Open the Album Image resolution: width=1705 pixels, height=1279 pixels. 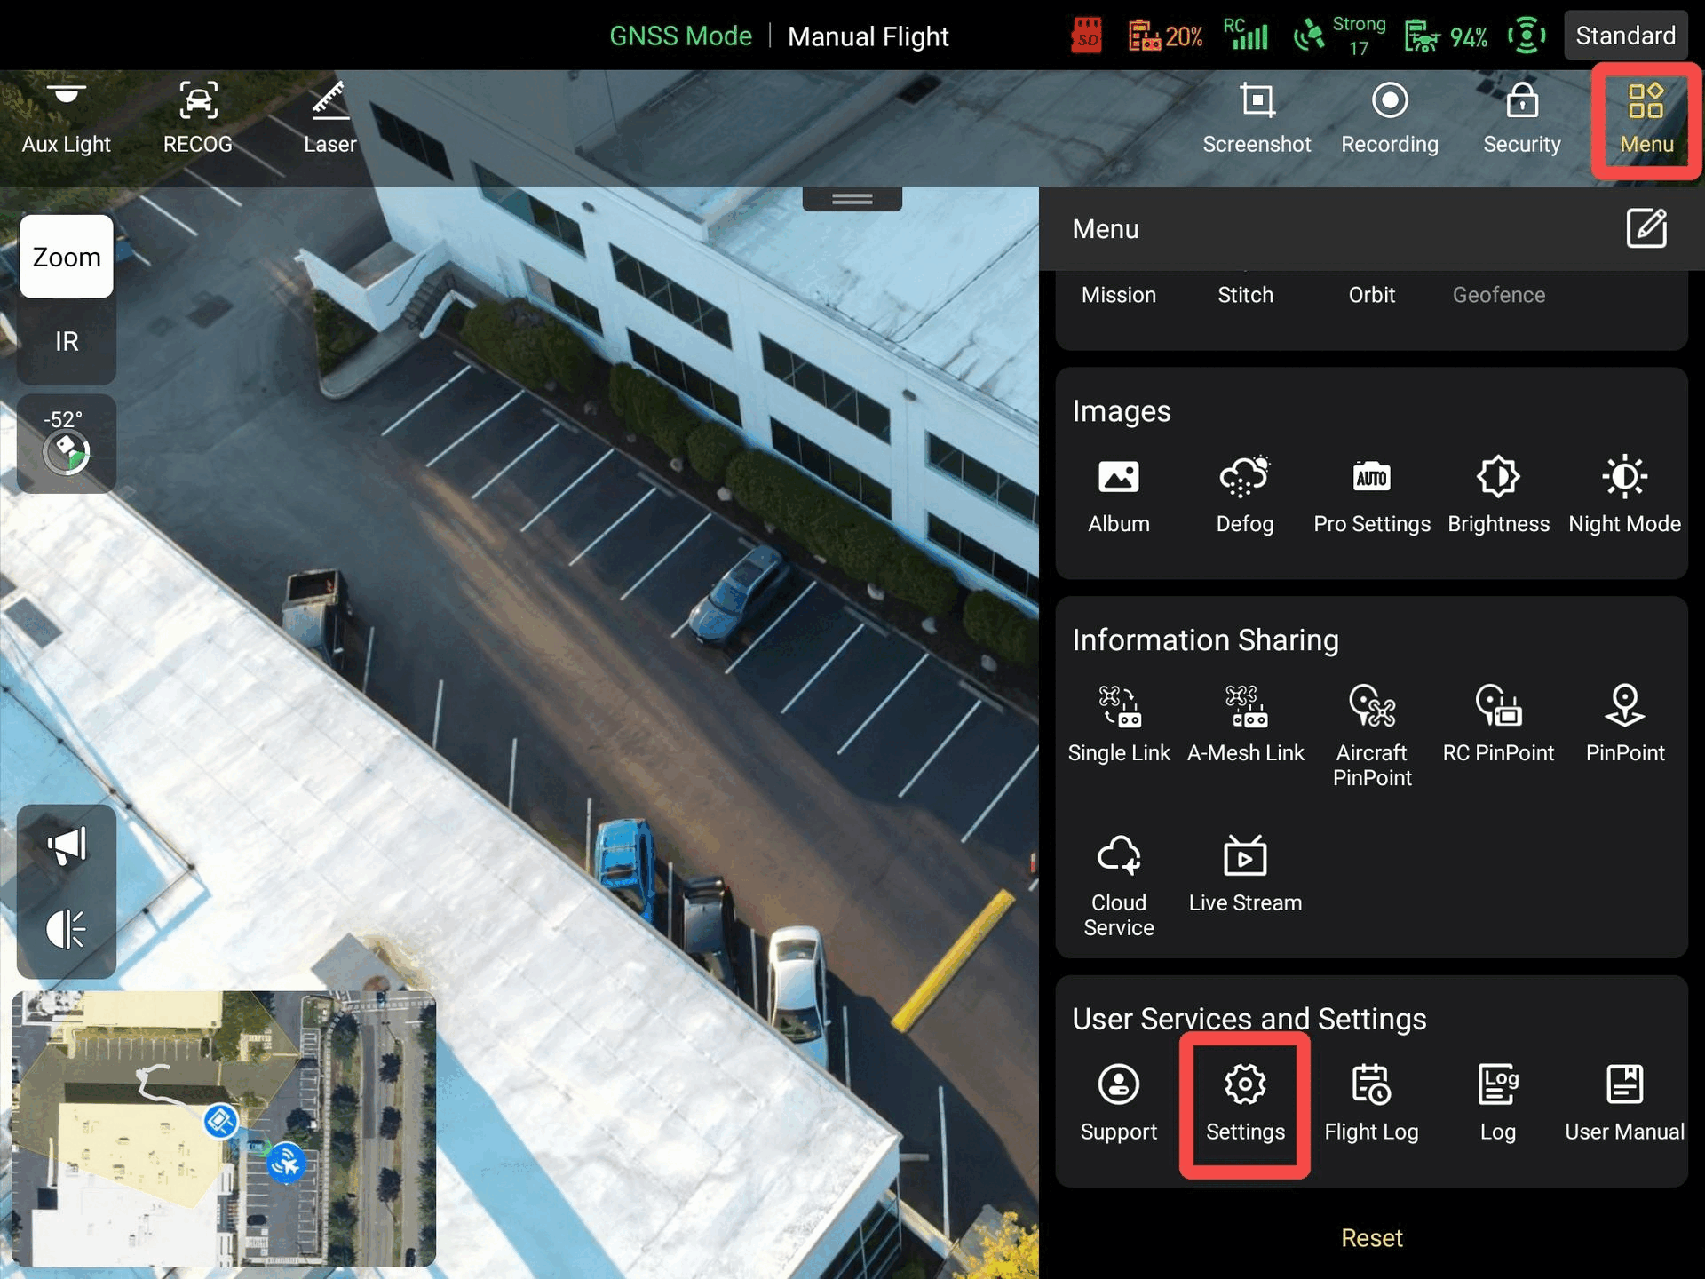[x=1119, y=496]
